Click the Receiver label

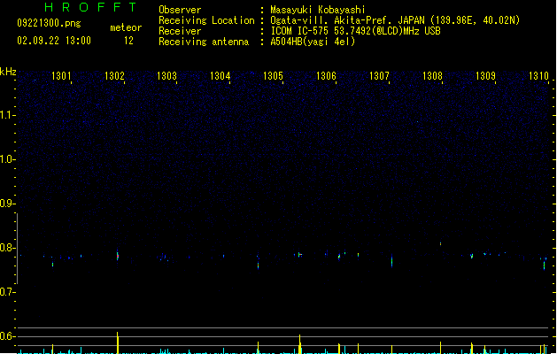[180, 31]
